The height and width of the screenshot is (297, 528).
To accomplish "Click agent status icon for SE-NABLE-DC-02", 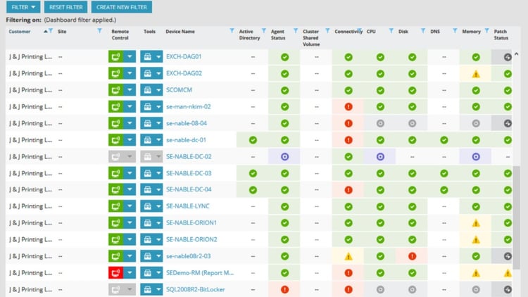I will click(x=285, y=156).
